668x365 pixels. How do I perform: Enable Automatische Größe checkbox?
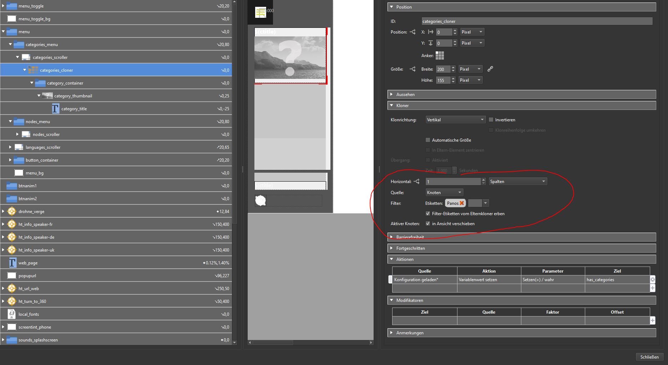[428, 140]
